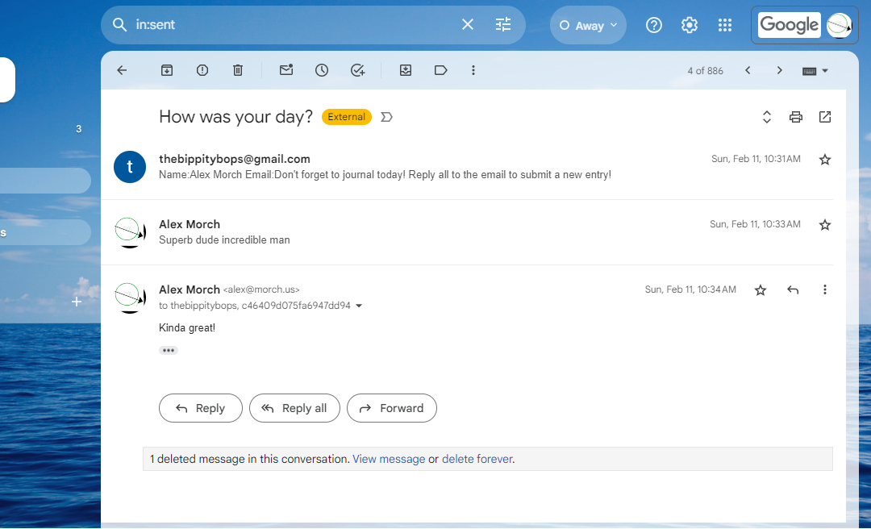Expand recipient details arrow
The image size is (871, 529).
point(359,306)
